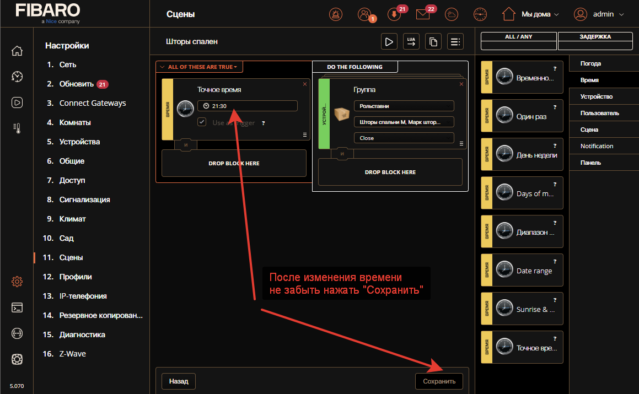Select the Days of m... time block

tap(522, 193)
